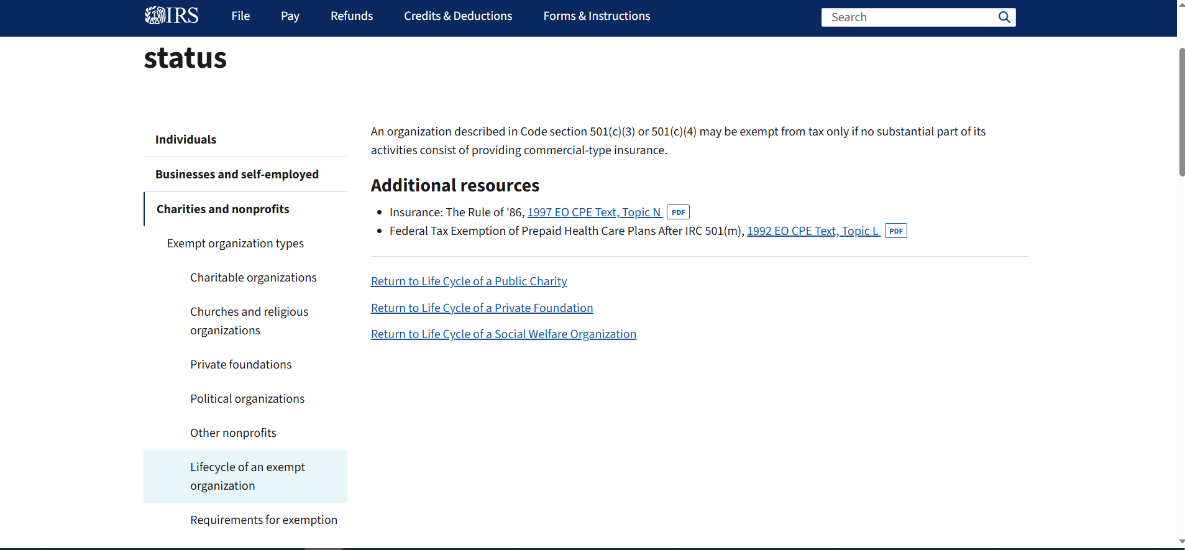Click the vertical scrollbar thumb
Screen dimensions: 1185x550
1181,112
